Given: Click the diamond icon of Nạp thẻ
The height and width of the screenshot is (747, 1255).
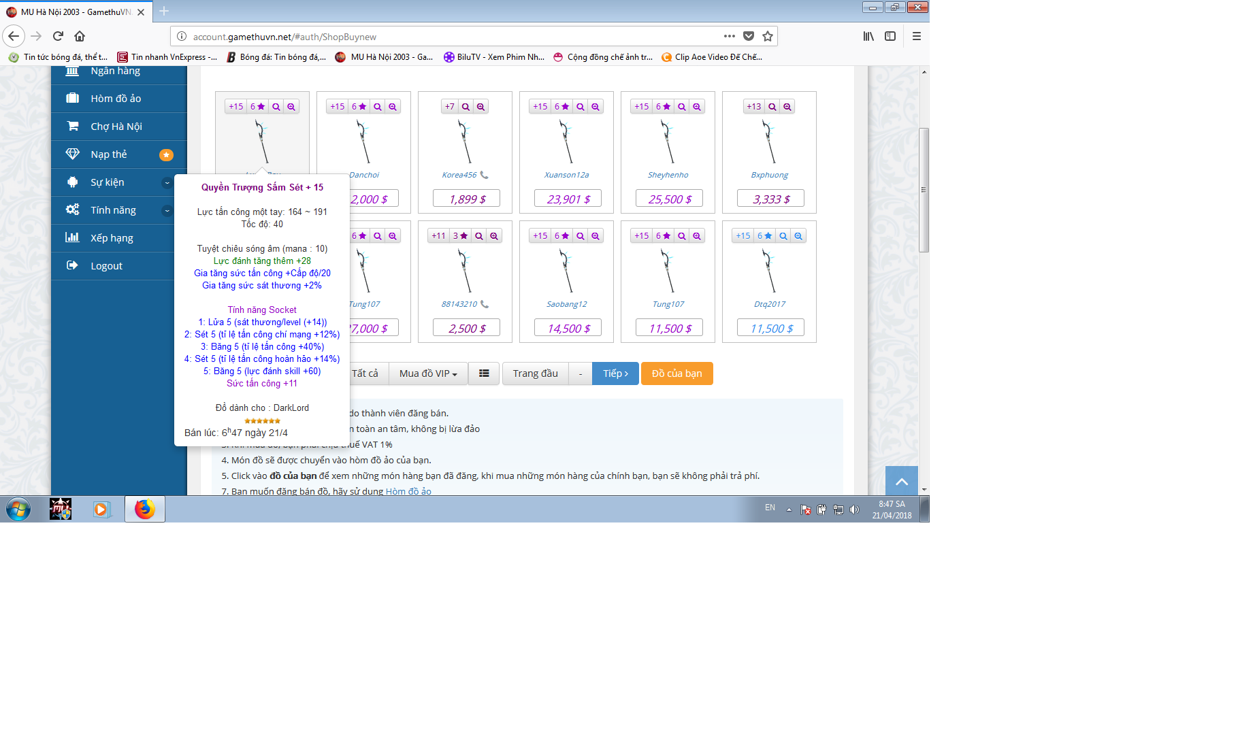Looking at the screenshot, I should click(x=72, y=154).
